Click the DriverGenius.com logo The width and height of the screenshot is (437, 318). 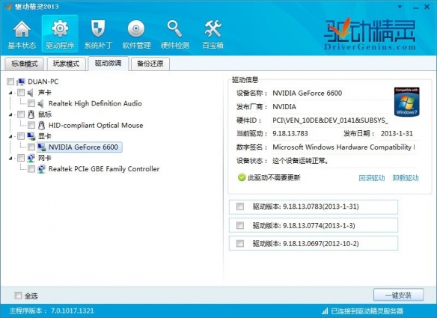pyautogui.click(x=370, y=34)
